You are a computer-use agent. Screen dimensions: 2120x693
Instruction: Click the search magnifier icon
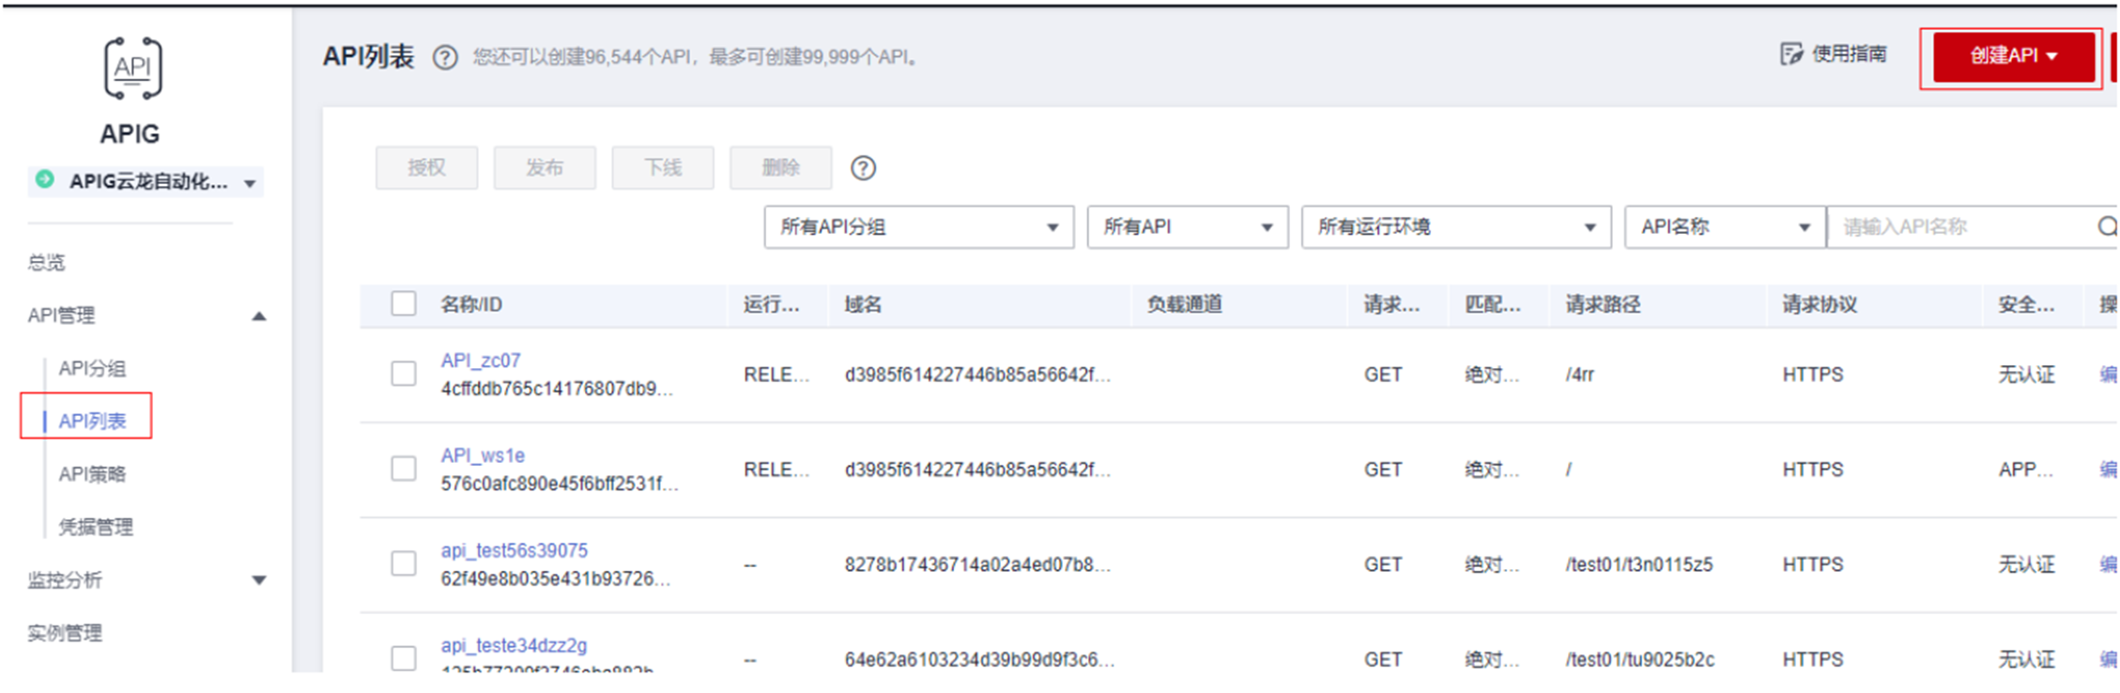2107,227
